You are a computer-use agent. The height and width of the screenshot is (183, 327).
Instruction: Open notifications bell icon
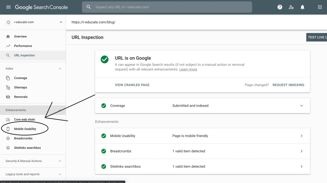pyautogui.click(x=302, y=7)
